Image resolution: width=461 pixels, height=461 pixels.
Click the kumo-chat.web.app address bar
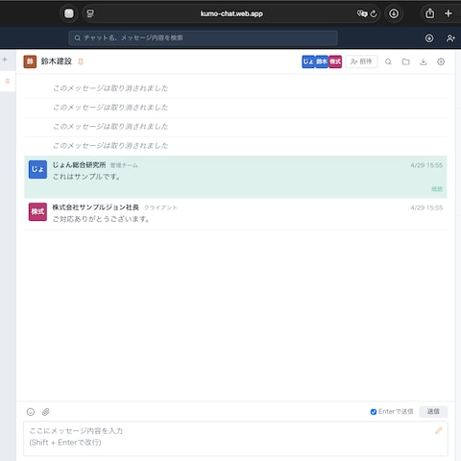pos(231,13)
